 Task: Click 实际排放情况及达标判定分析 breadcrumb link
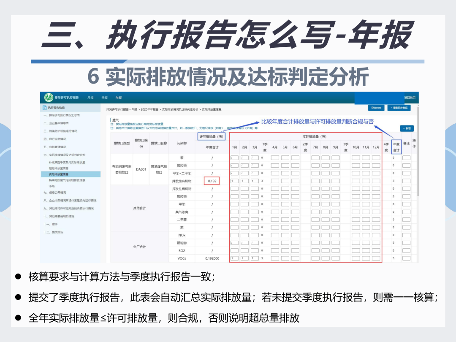[180, 109]
